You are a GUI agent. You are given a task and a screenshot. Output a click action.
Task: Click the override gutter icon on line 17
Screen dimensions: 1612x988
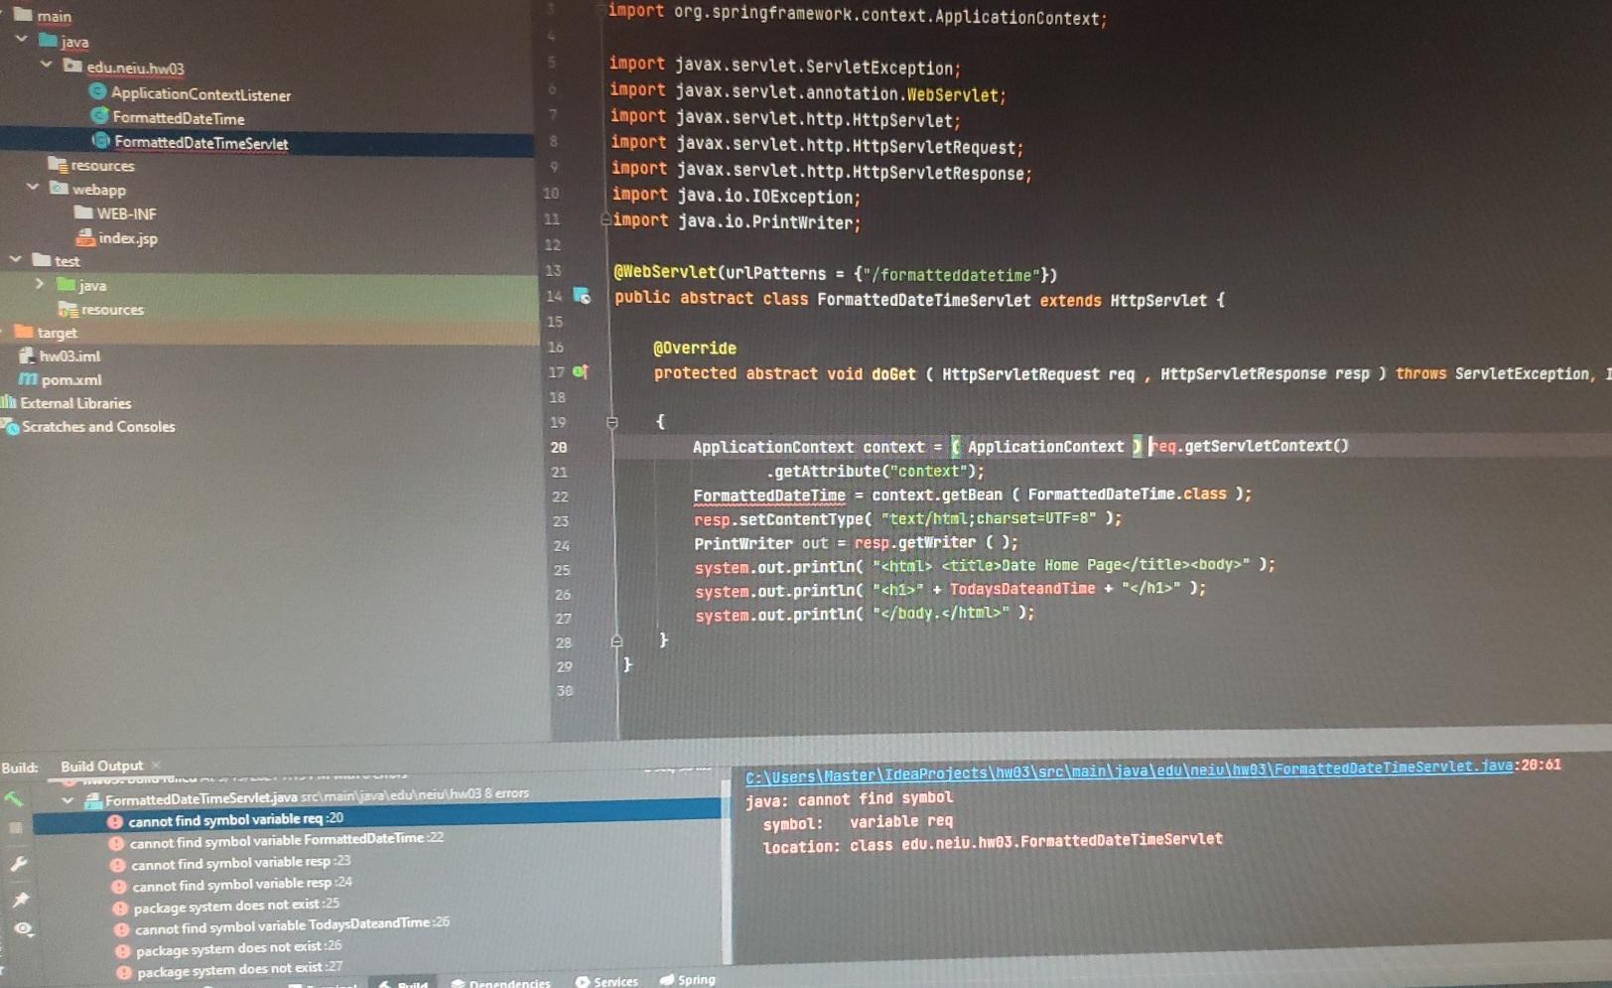pyautogui.click(x=581, y=371)
